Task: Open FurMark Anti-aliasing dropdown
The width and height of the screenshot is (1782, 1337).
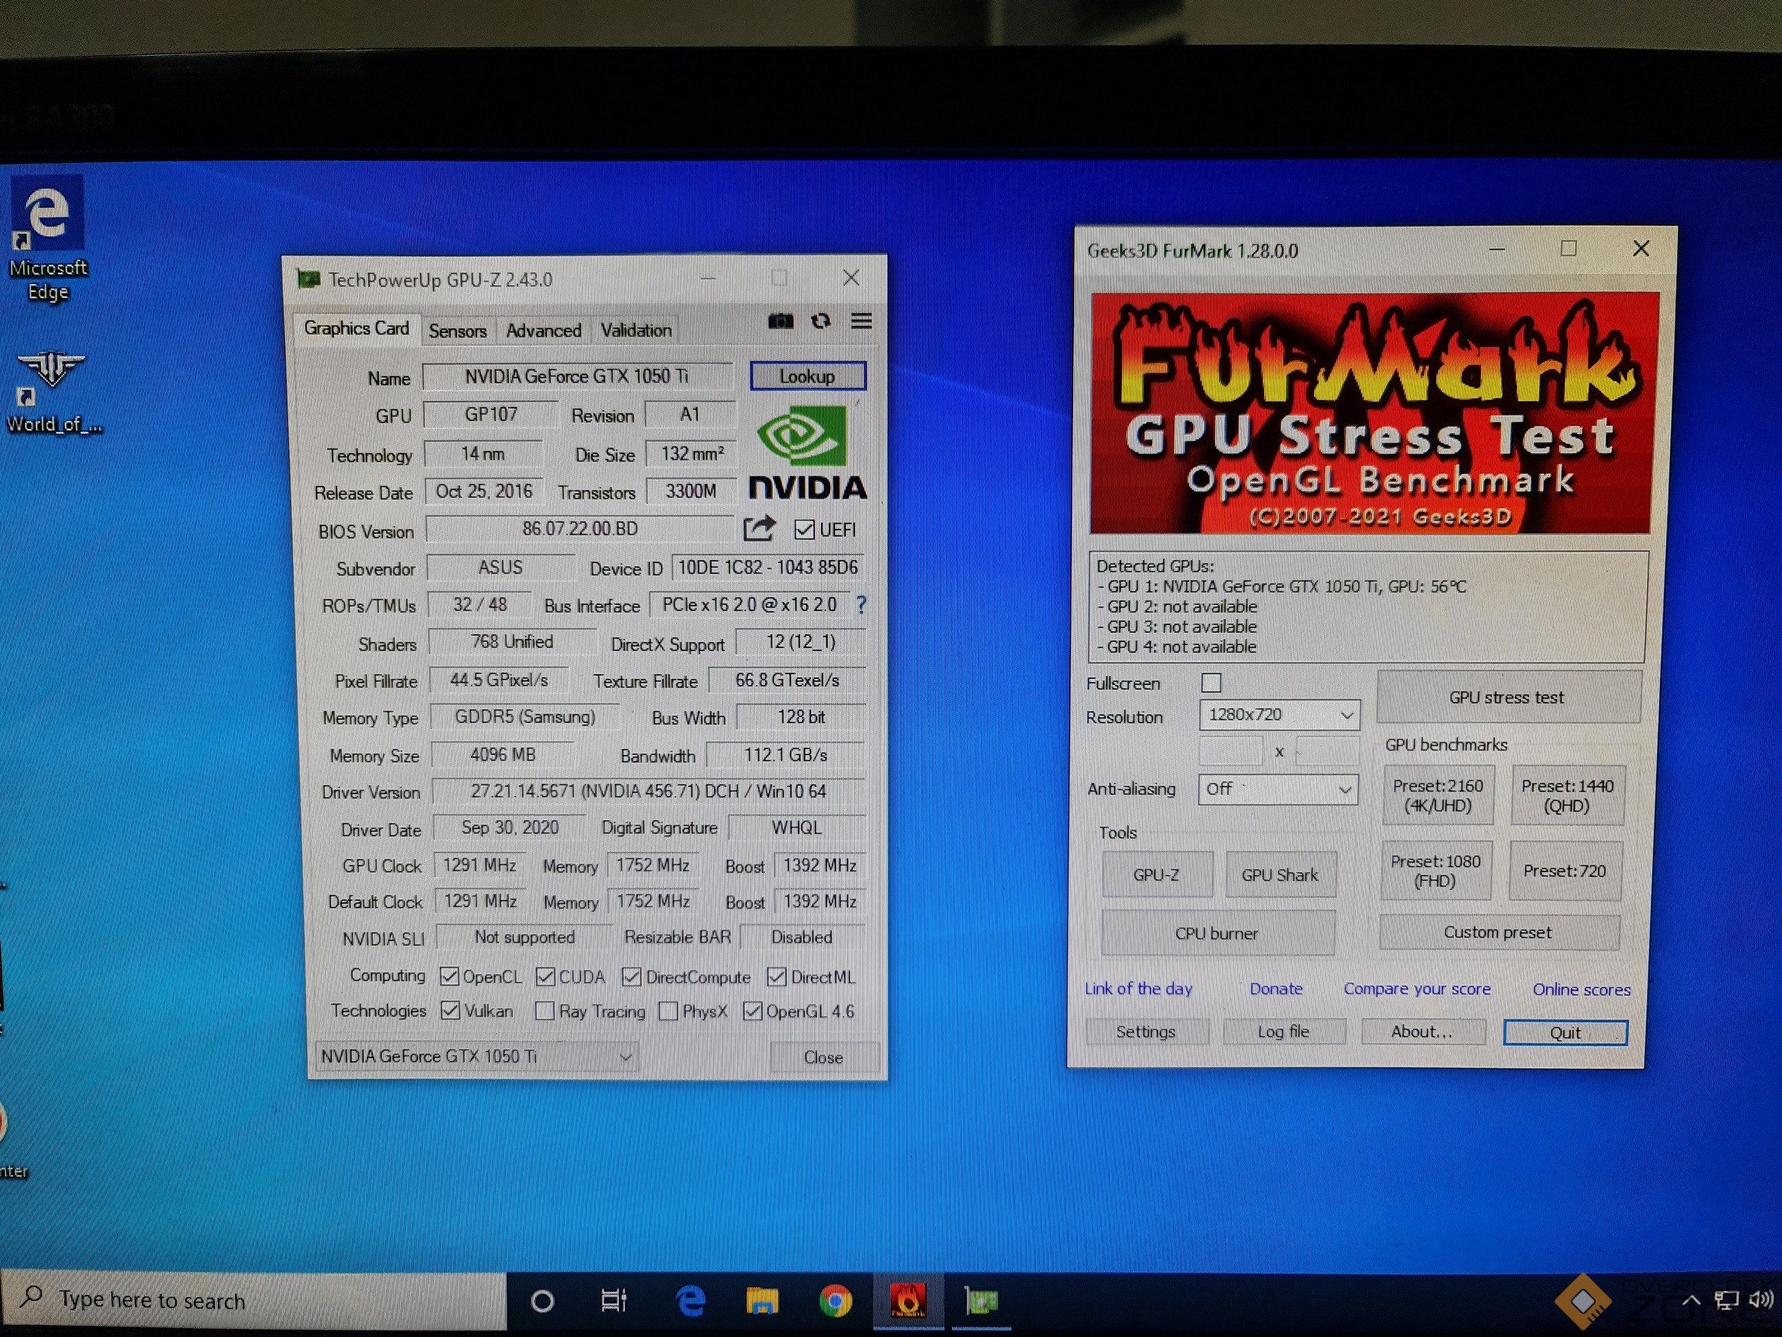Action: [x=1278, y=789]
